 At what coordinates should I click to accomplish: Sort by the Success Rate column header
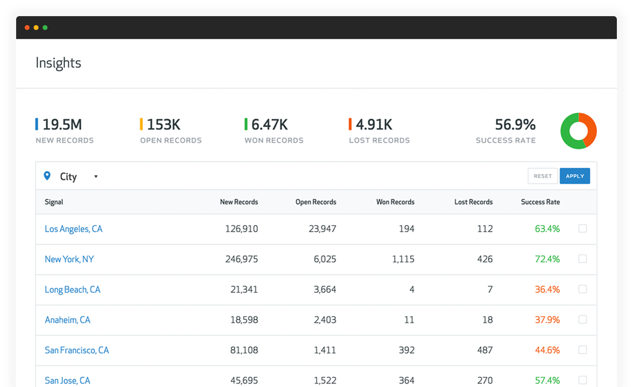click(540, 202)
